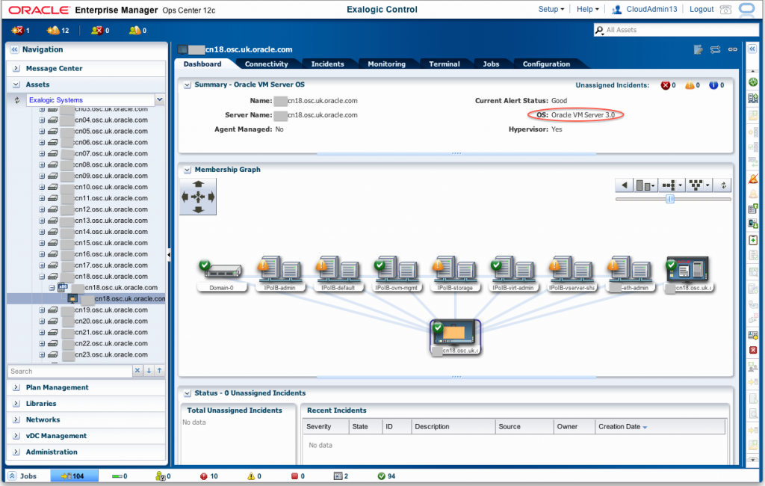This screenshot has height=486, width=765.
Task: Switch to the Dashboard tab
Action: (x=202, y=64)
